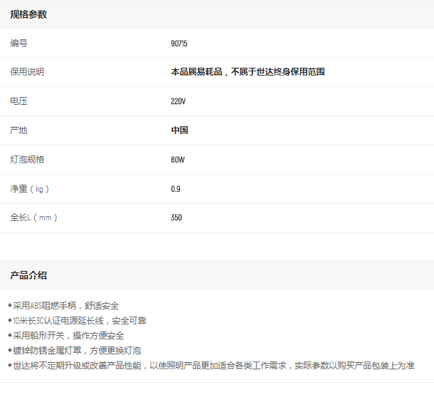Click the 净重（kg） label
Image resolution: width=434 pixels, height=395 pixels.
coord(30,189)
